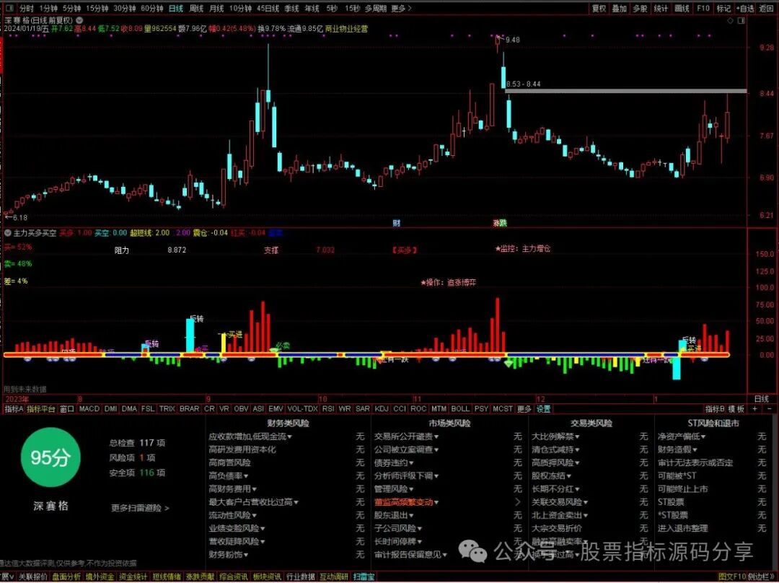Expand 应收款增加,低现金流 risk item
This screenshot has width=779, height=583.
(250, 437)
